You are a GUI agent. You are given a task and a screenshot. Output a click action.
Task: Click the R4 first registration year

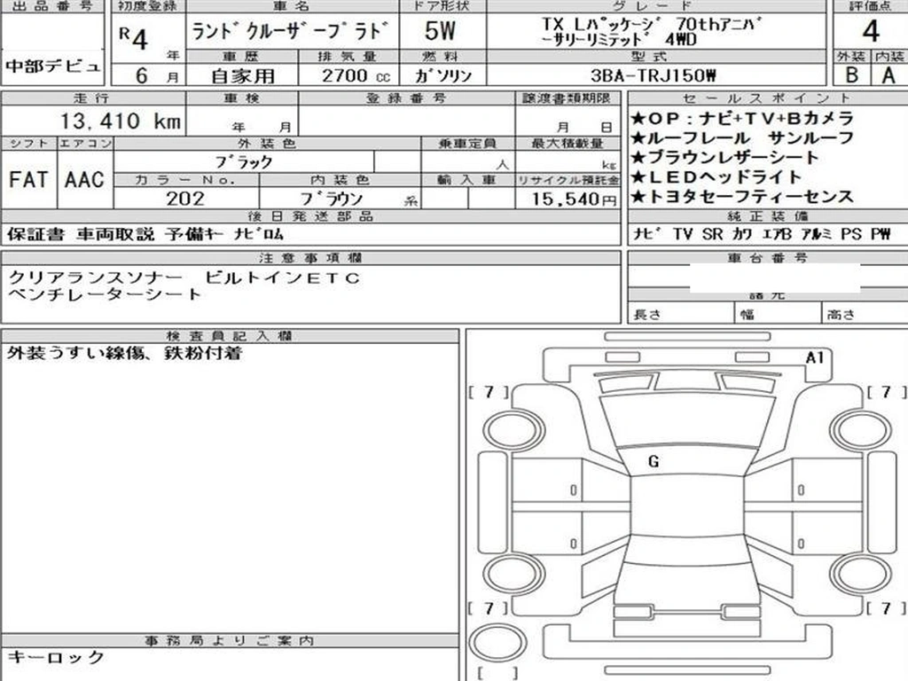click(x=134, y=38)
